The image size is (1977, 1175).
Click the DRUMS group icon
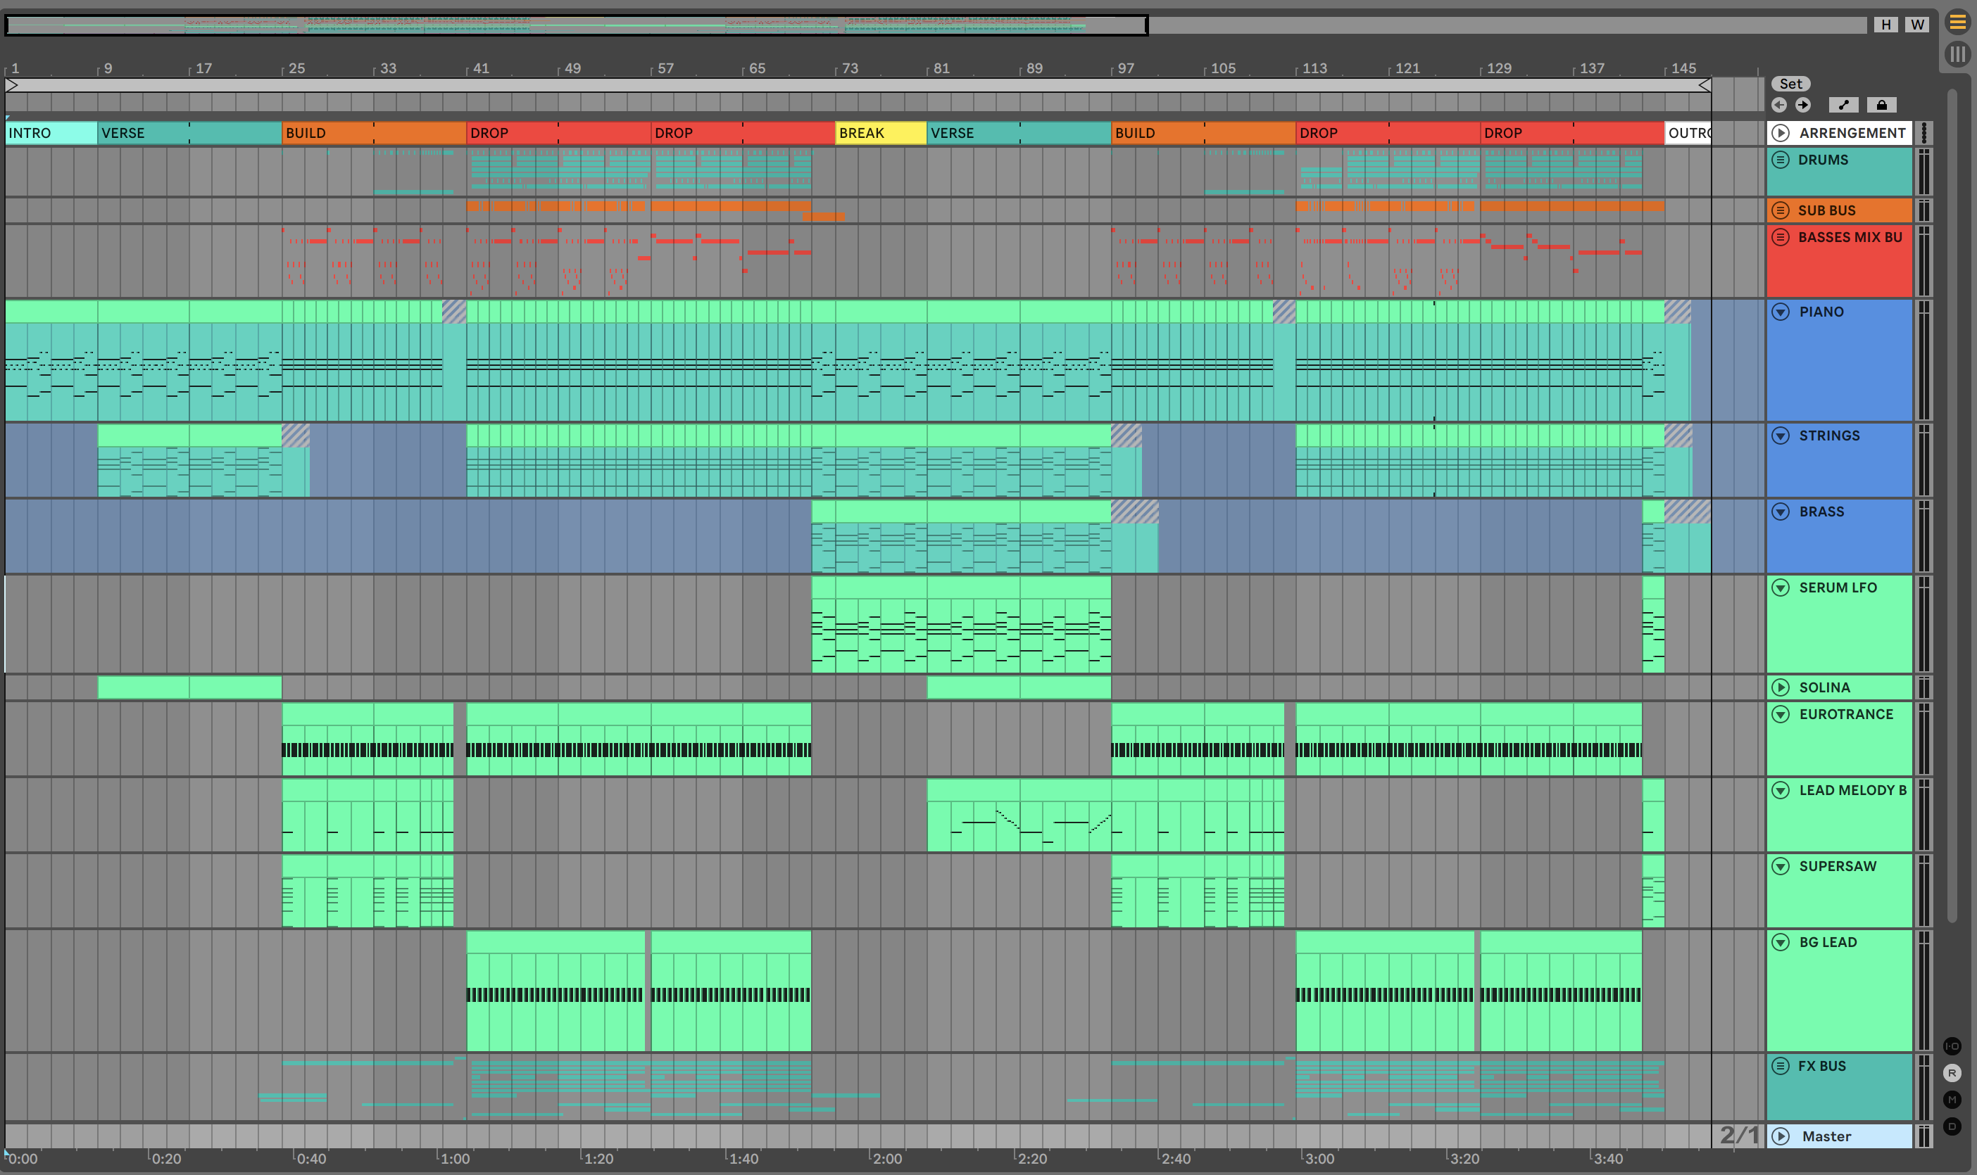(1781, 160)
